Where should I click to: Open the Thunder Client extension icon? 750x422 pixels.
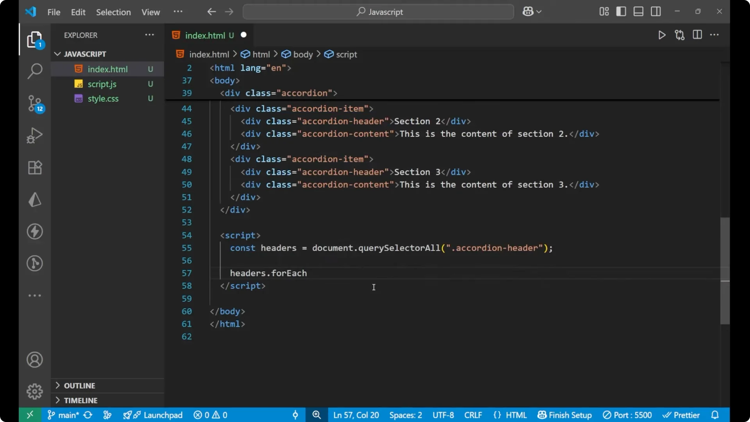34,231
